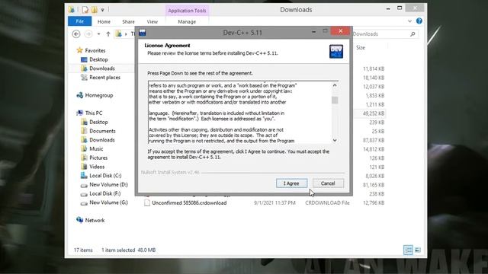The image size is (488, 274).
Task: Select This PC in navigation pane
Action: point(94,113)
